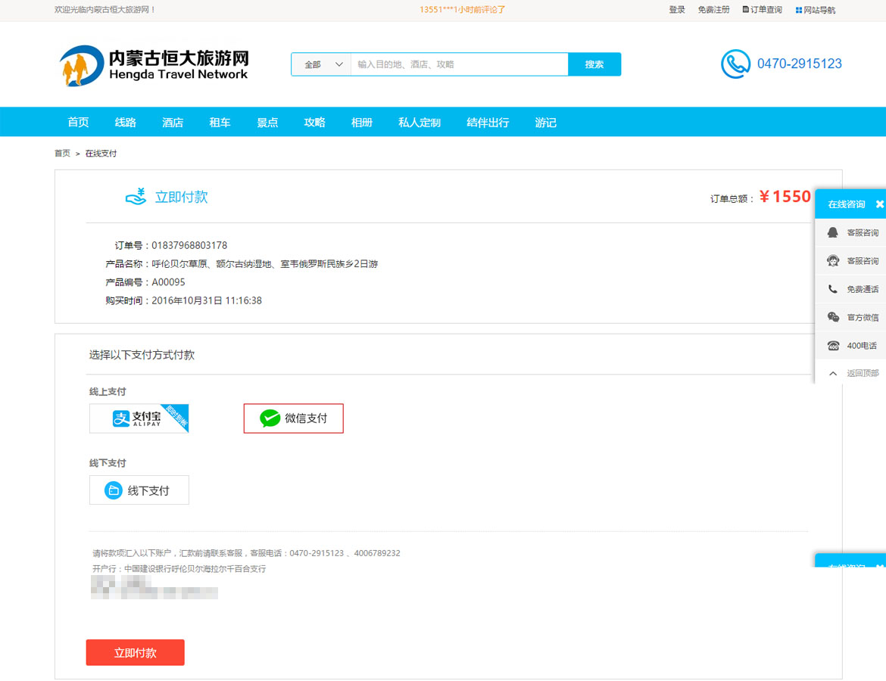Go to 线路 in navigation bar
The image size is (886, 681).
click(x=126, y=123)
